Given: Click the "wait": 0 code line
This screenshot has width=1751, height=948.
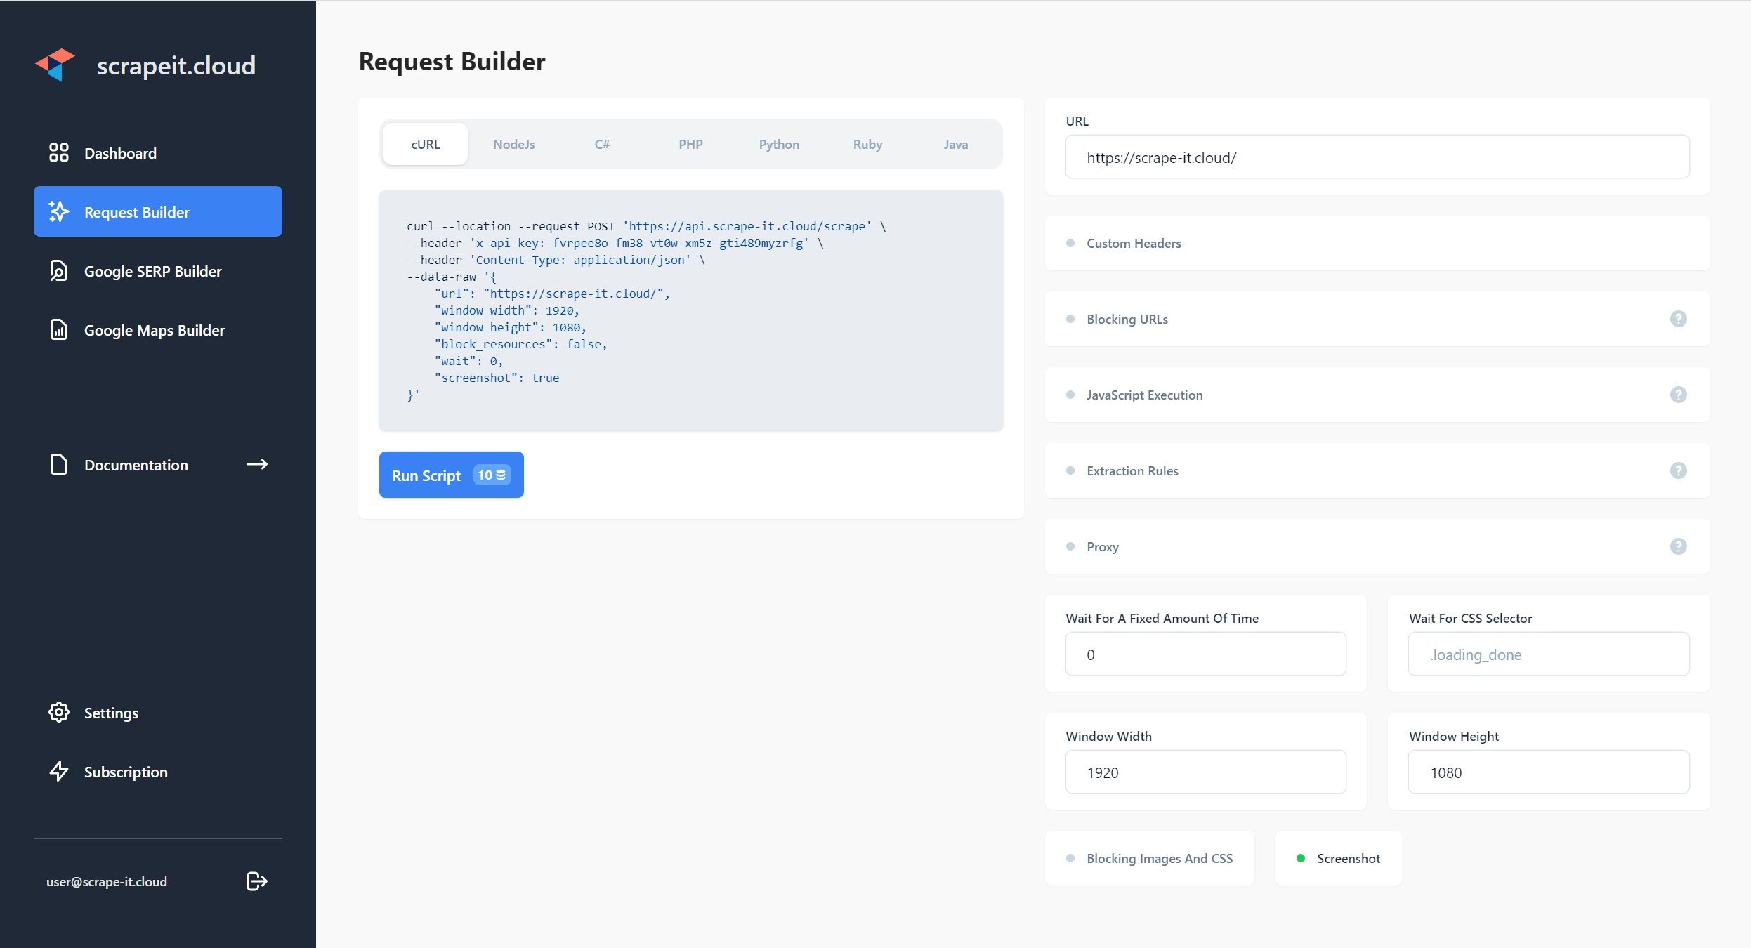Looking at the screenshot, I should (x=468, y=361).
